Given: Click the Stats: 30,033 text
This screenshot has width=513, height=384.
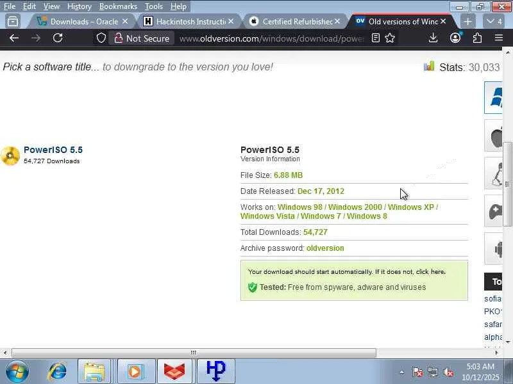Looking at the screenshot, I should [469, 67].
